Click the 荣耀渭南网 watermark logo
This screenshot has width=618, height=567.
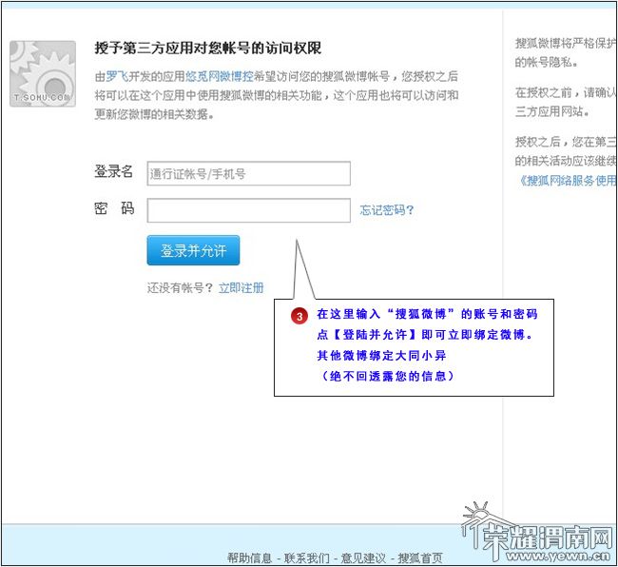[537, 535]
